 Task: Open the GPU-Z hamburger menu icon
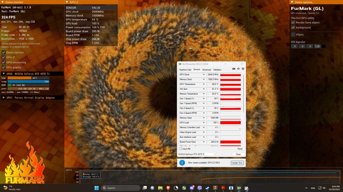243,69
